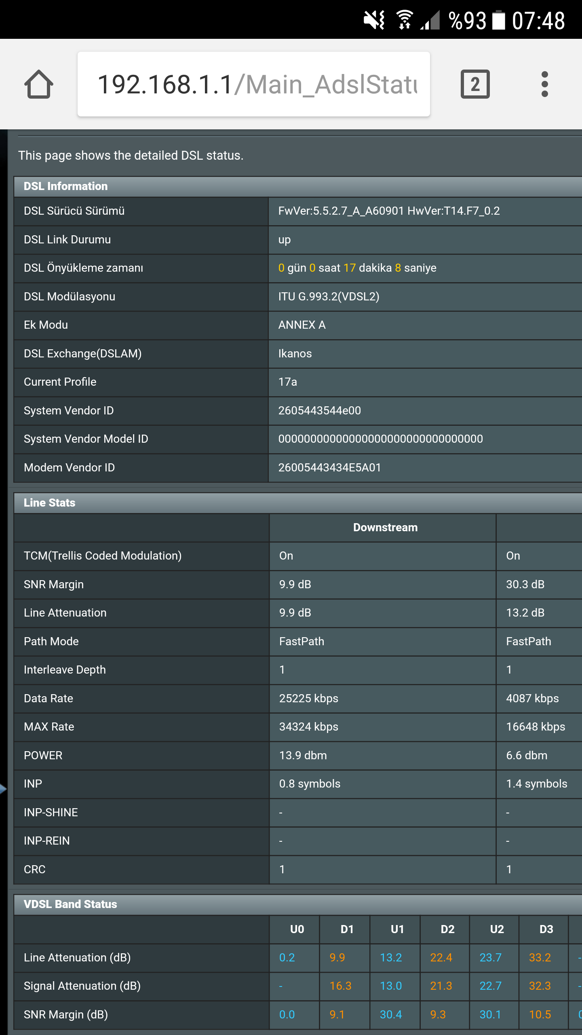
Task: Tap the downstream MAX Rate 34324 kbps
Action: [309, 727]
